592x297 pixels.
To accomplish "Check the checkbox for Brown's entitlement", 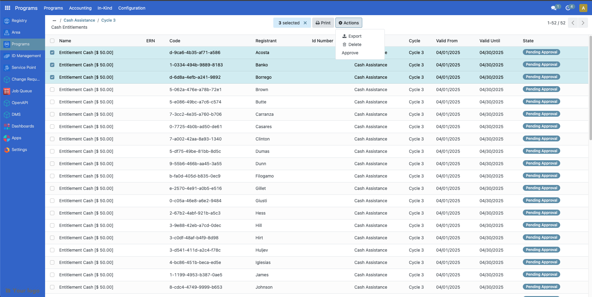I will (x=52, y=89).
